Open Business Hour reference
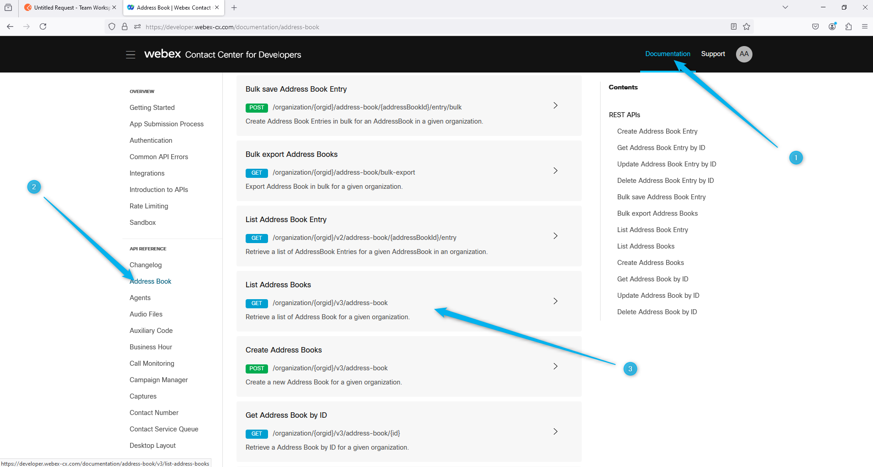 (x=151, y=347)
